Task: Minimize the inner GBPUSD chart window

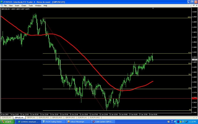Action: (191, 6)
